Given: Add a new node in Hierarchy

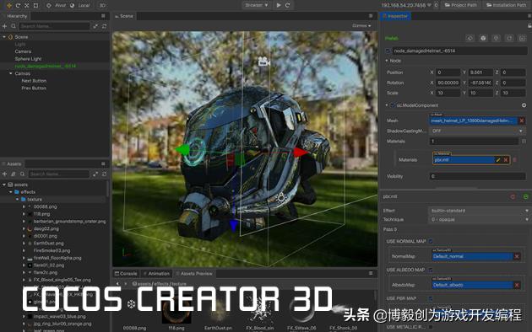Looking at the screenshot, I should tap(5, 26).
